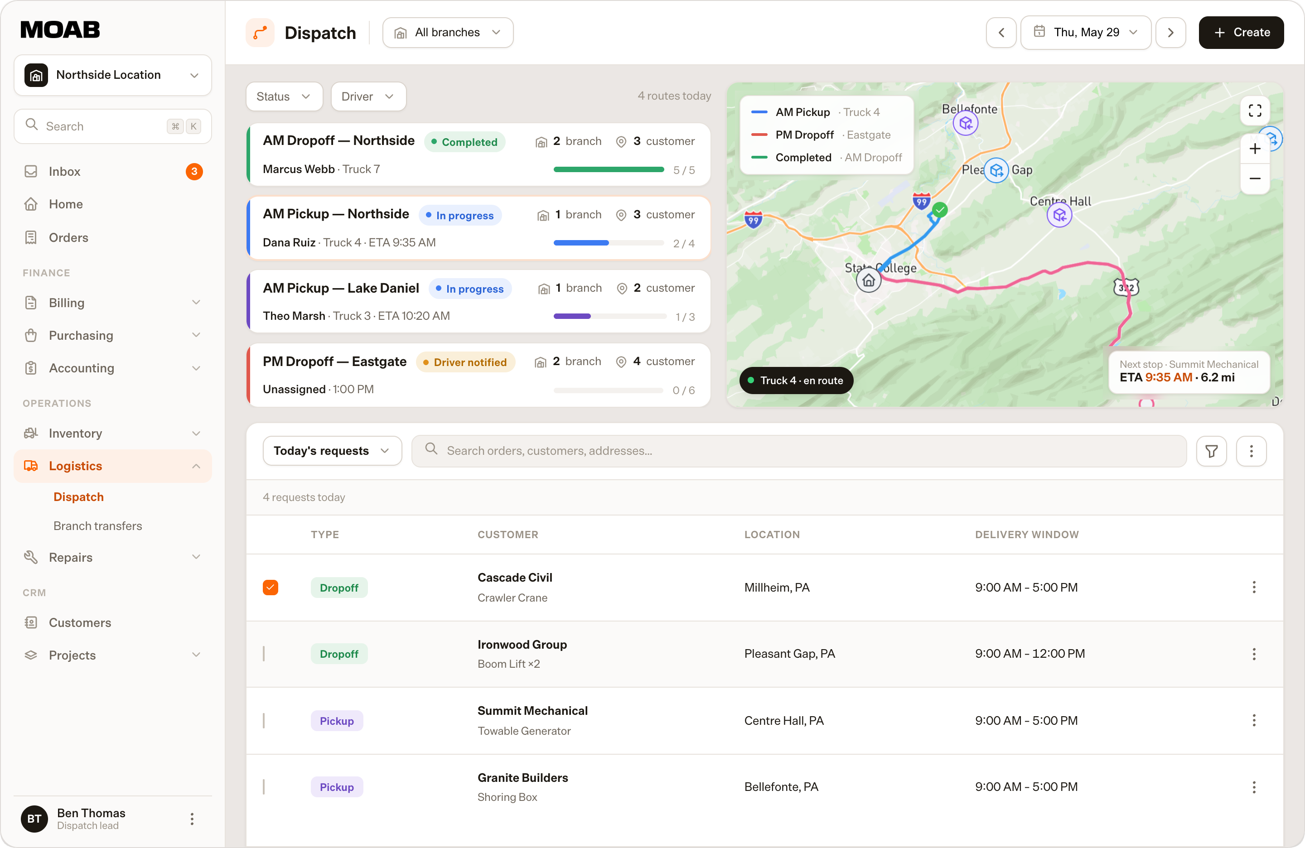Select the Ironwood Group request checkbox
Screen dimensions: 1305x848
(x=264, y=653)
